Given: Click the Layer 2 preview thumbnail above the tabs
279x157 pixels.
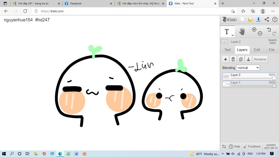Looking at the screenshot, I should [x=225, y=42].
